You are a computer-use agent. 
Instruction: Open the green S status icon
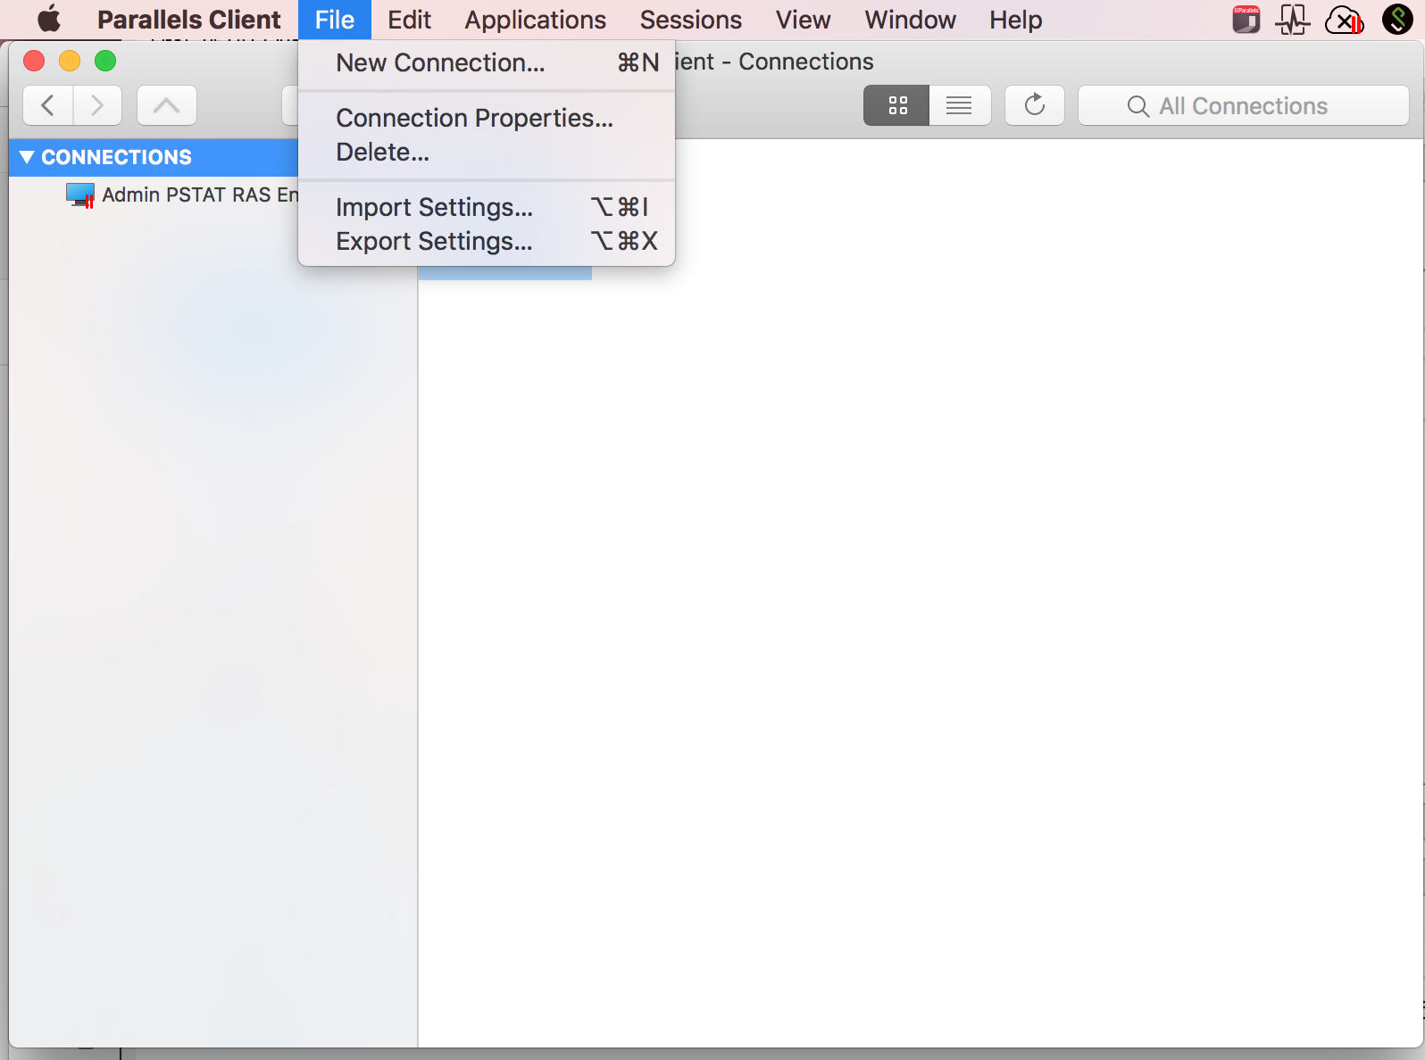point(1397,19)
